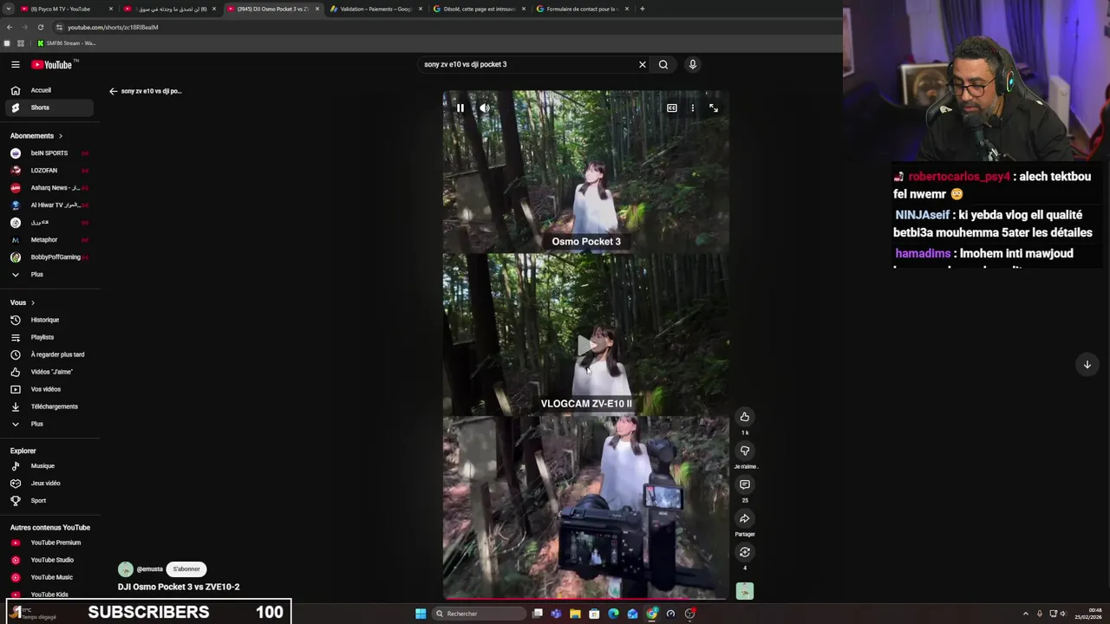
Task: Open comments for the Short
Action: pyautogui.click(x=745, y=484)
